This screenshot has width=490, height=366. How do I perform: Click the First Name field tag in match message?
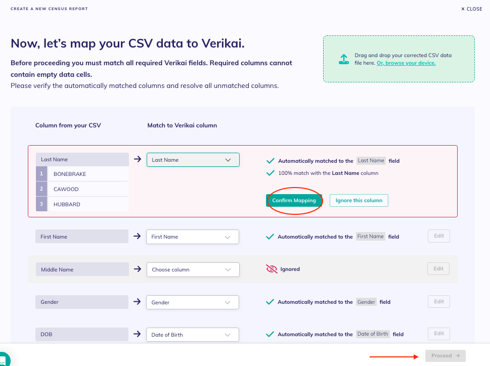370,237
